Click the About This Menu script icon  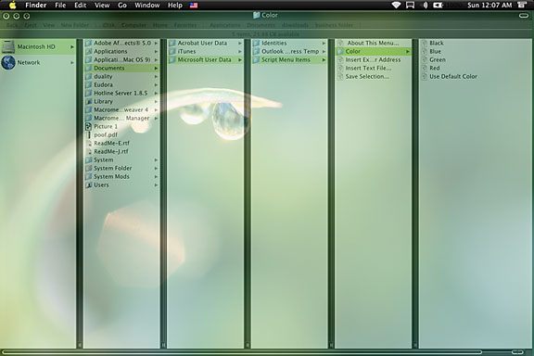340,44
